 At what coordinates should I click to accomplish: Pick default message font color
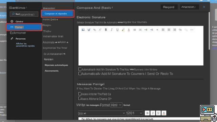pyautogui.click(x=164, y=113)
